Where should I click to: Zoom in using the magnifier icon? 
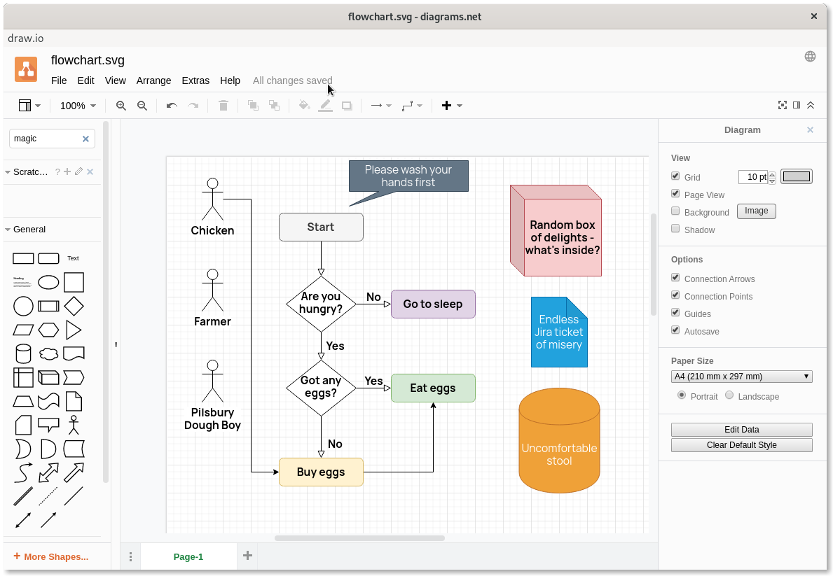click(x=121, y=106)
